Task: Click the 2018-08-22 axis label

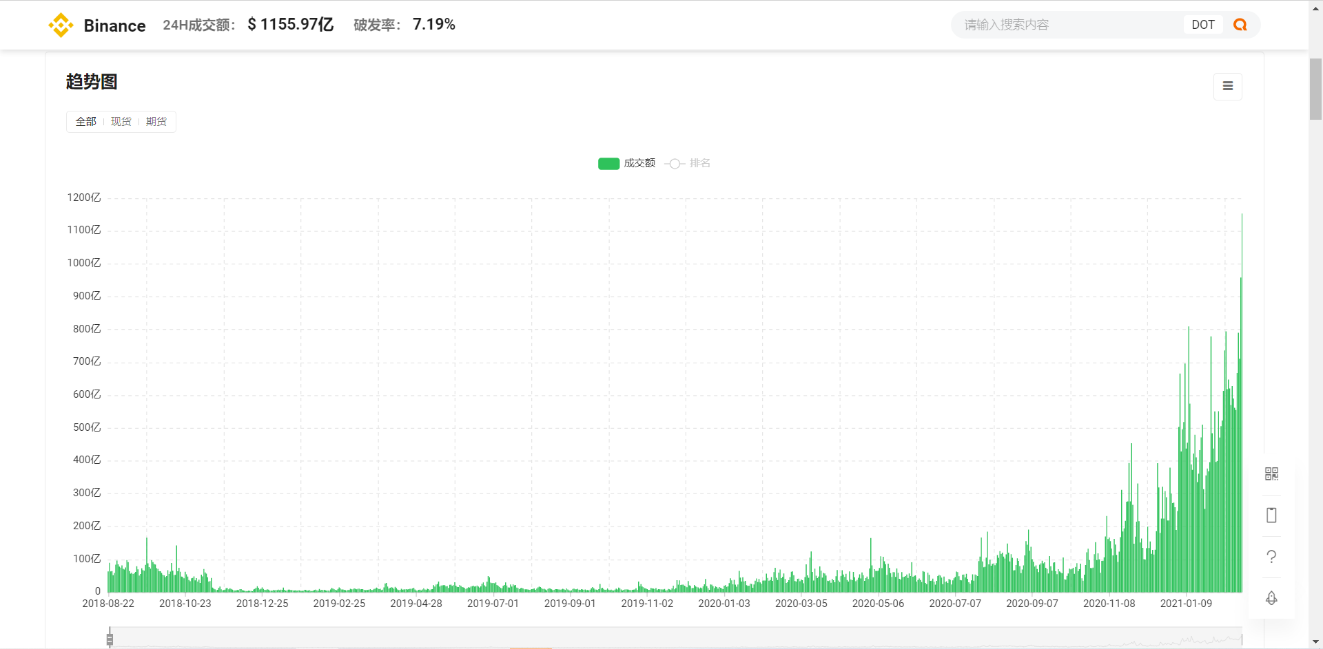Action: pyautogui.click(x=108, y=604)
